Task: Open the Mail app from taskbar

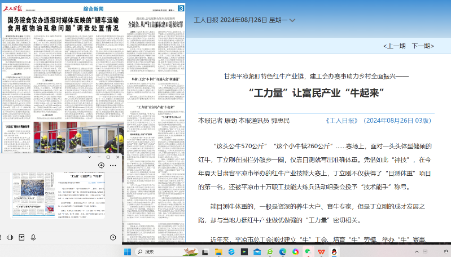Action: click(x=257, y=251)
